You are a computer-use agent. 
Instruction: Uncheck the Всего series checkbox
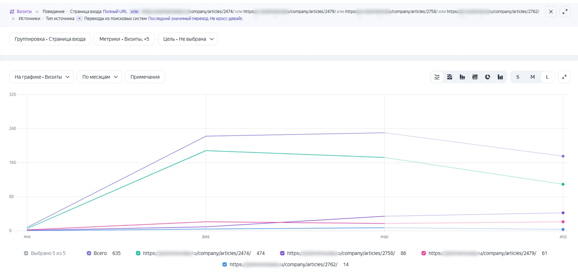tap(89, 253)
